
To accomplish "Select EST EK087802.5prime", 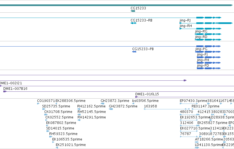I will [61, 123].
